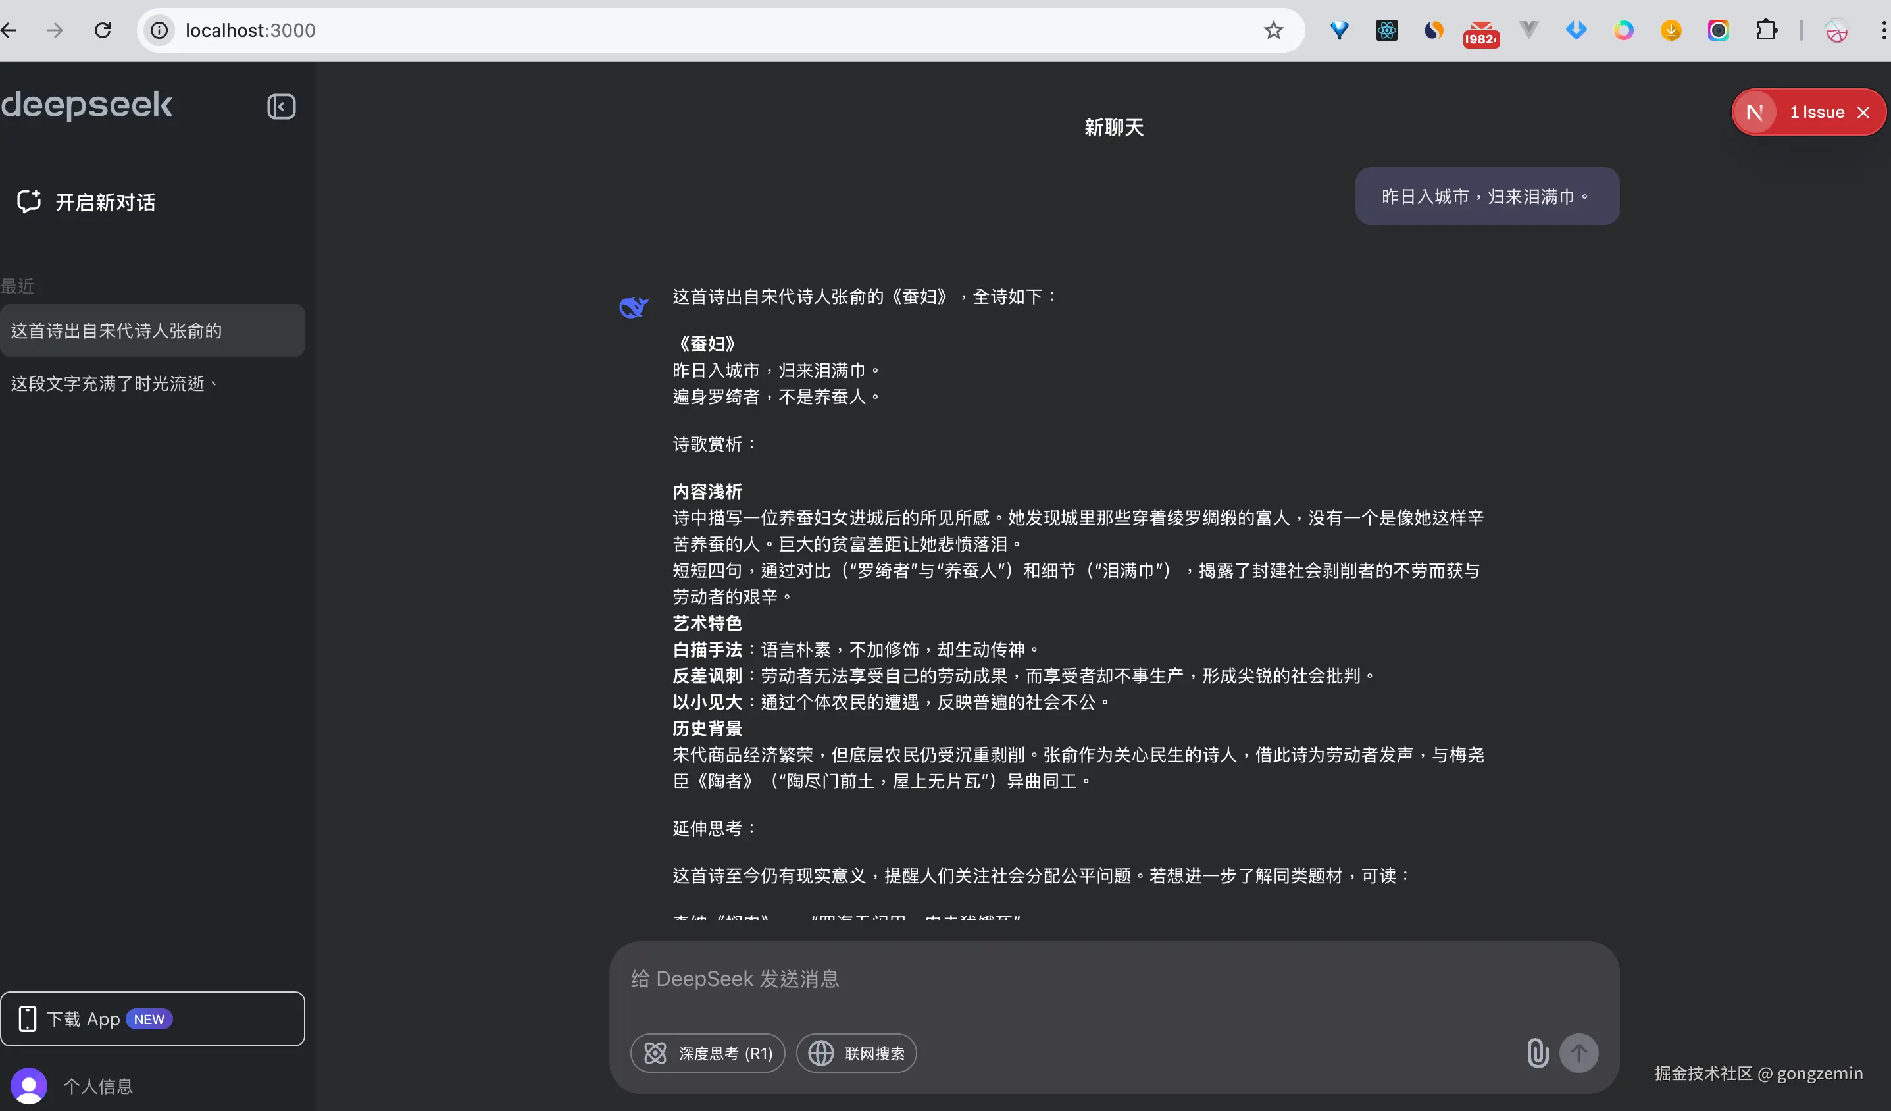The height and width of the screenshot is (1111, 1891).
Task: Open React DevTools extension icon
Action: point(1386,30)
